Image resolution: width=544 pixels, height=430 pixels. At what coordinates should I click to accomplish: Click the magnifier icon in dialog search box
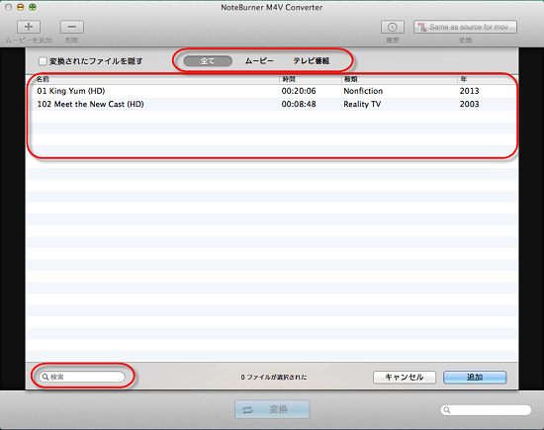coord(45,377)
